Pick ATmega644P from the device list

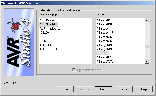105,33
